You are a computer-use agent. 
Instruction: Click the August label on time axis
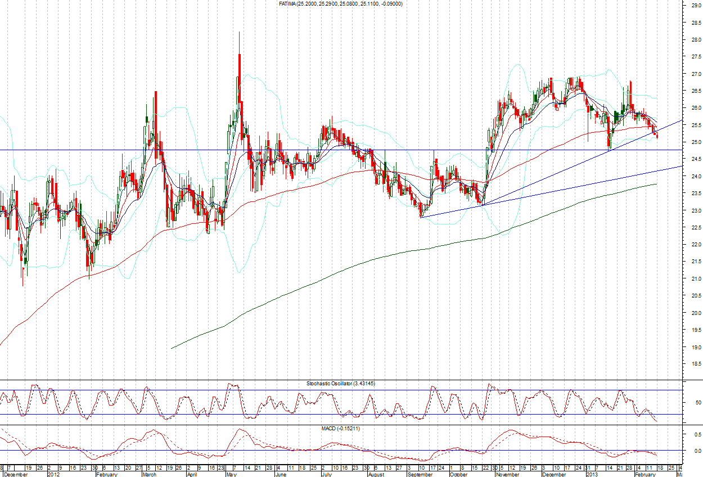click(x=376, y=474)
